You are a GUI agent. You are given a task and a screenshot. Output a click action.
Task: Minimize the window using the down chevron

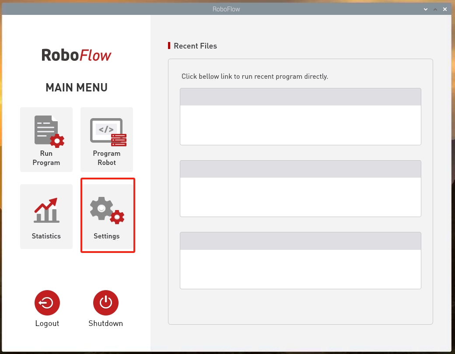click(425, 9)
